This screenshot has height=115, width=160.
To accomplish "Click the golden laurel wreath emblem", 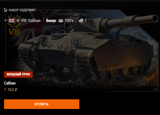I will [x=14, y=21].
